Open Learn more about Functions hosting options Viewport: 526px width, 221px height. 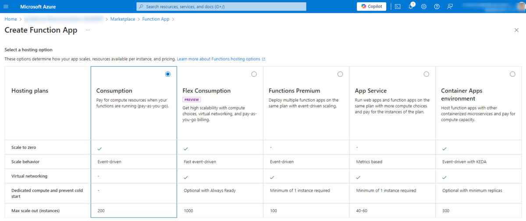point(221,59)
